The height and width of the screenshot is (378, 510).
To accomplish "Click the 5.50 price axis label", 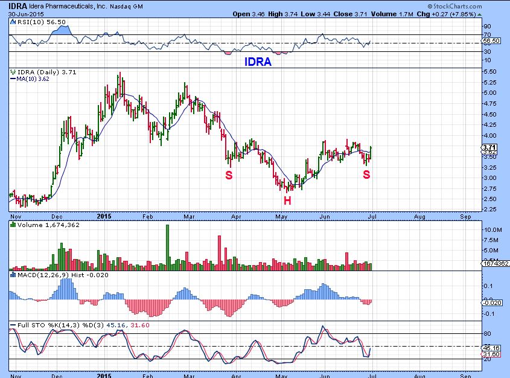I will (x=490, y=72).
